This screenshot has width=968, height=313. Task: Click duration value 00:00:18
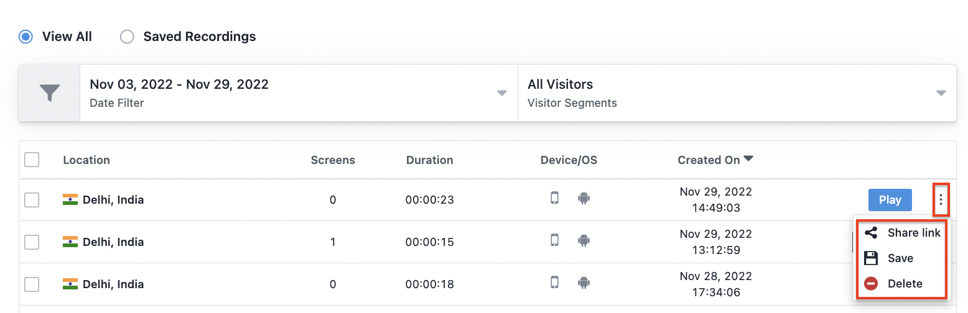(429, 284)
